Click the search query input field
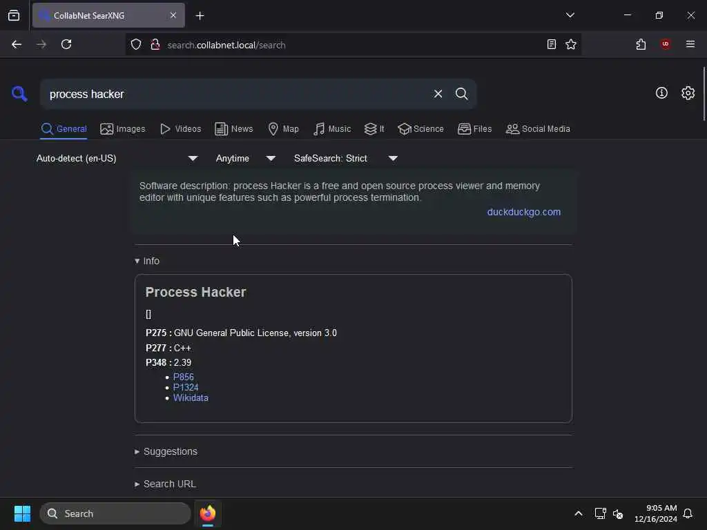 [237, 94]
